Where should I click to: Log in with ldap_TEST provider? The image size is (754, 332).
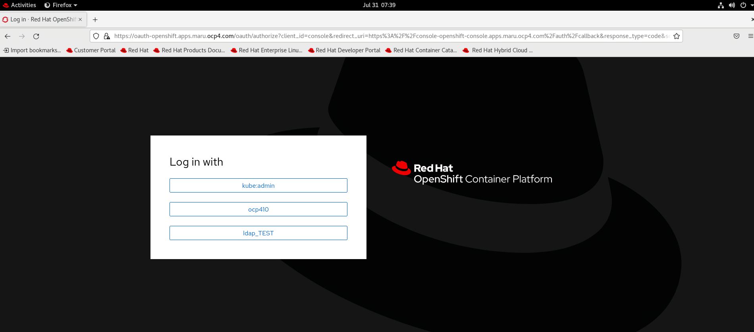pyautogui.click(x=258, y=233)
